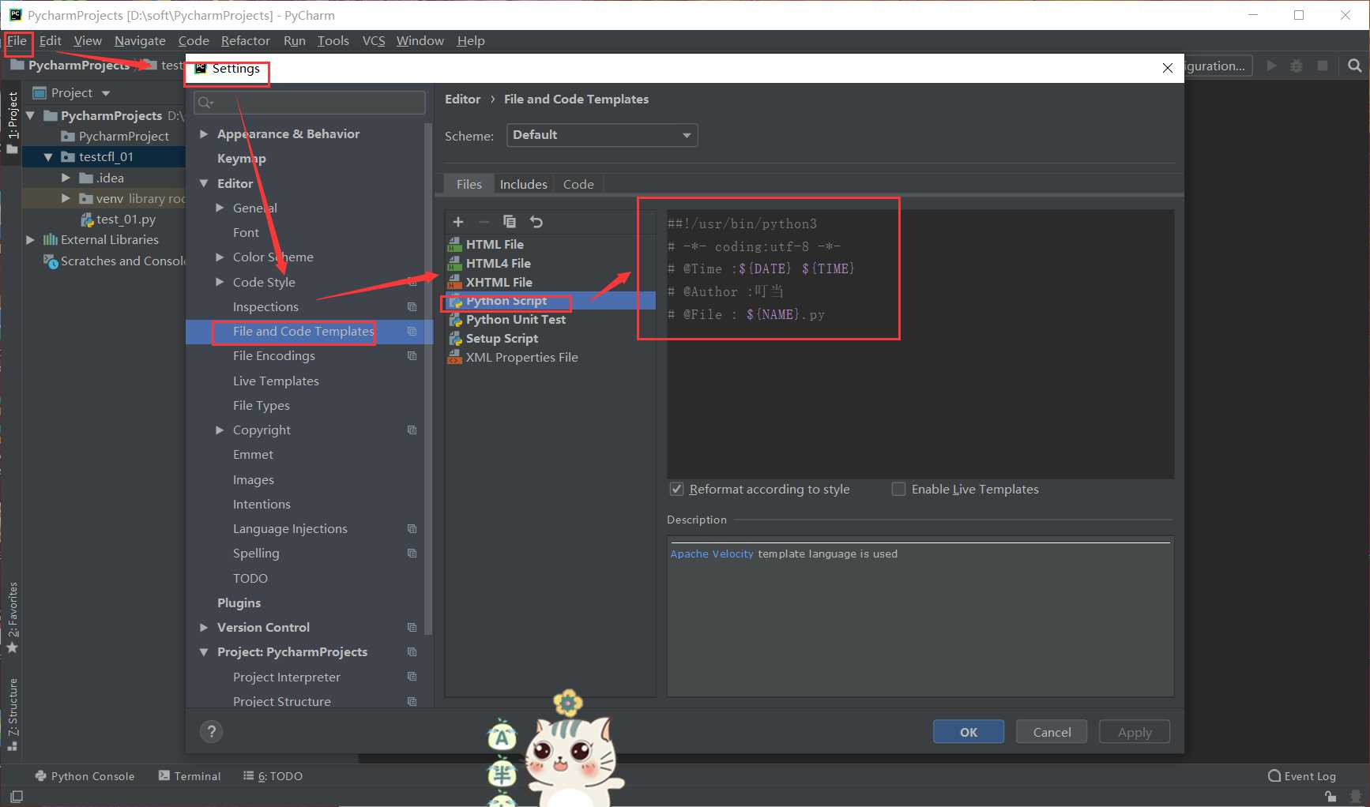The width and height of the screenshot is (1370, 807).
Task: Select XML Properties File template
Action: [x=521, y=357]
